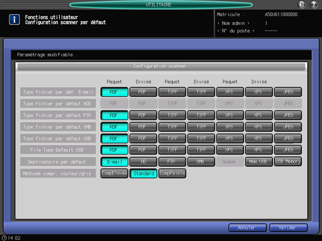Viewport: 322px width, 241px height.
Task: Select Divisé PDF in défaut FTP row
Action: (143, 115)
